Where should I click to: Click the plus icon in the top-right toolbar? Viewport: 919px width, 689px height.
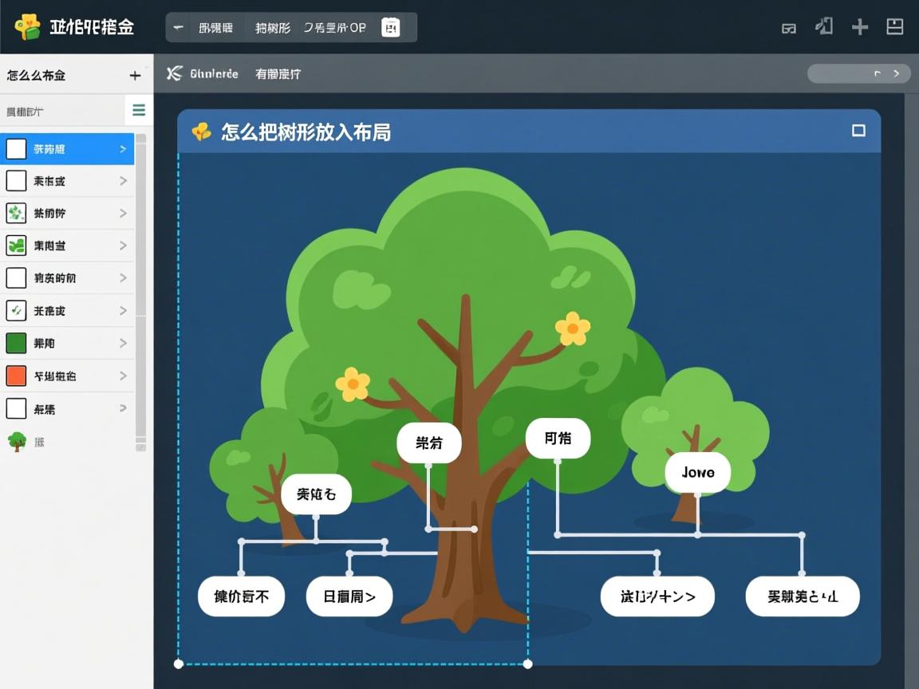(859, 26)
